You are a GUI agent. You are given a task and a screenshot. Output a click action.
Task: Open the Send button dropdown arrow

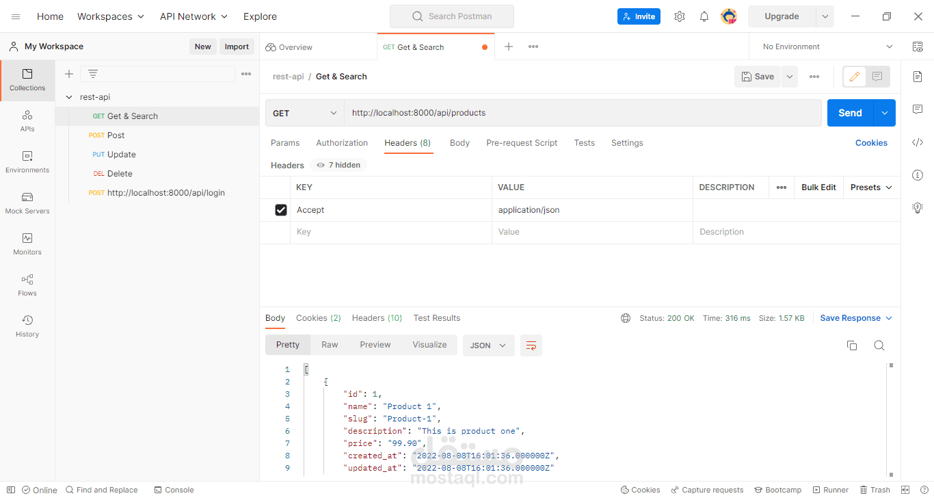click(885, 113)
